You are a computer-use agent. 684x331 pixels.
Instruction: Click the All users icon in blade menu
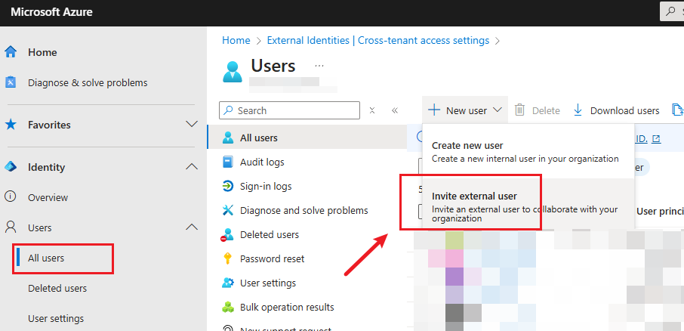[228, 138]
